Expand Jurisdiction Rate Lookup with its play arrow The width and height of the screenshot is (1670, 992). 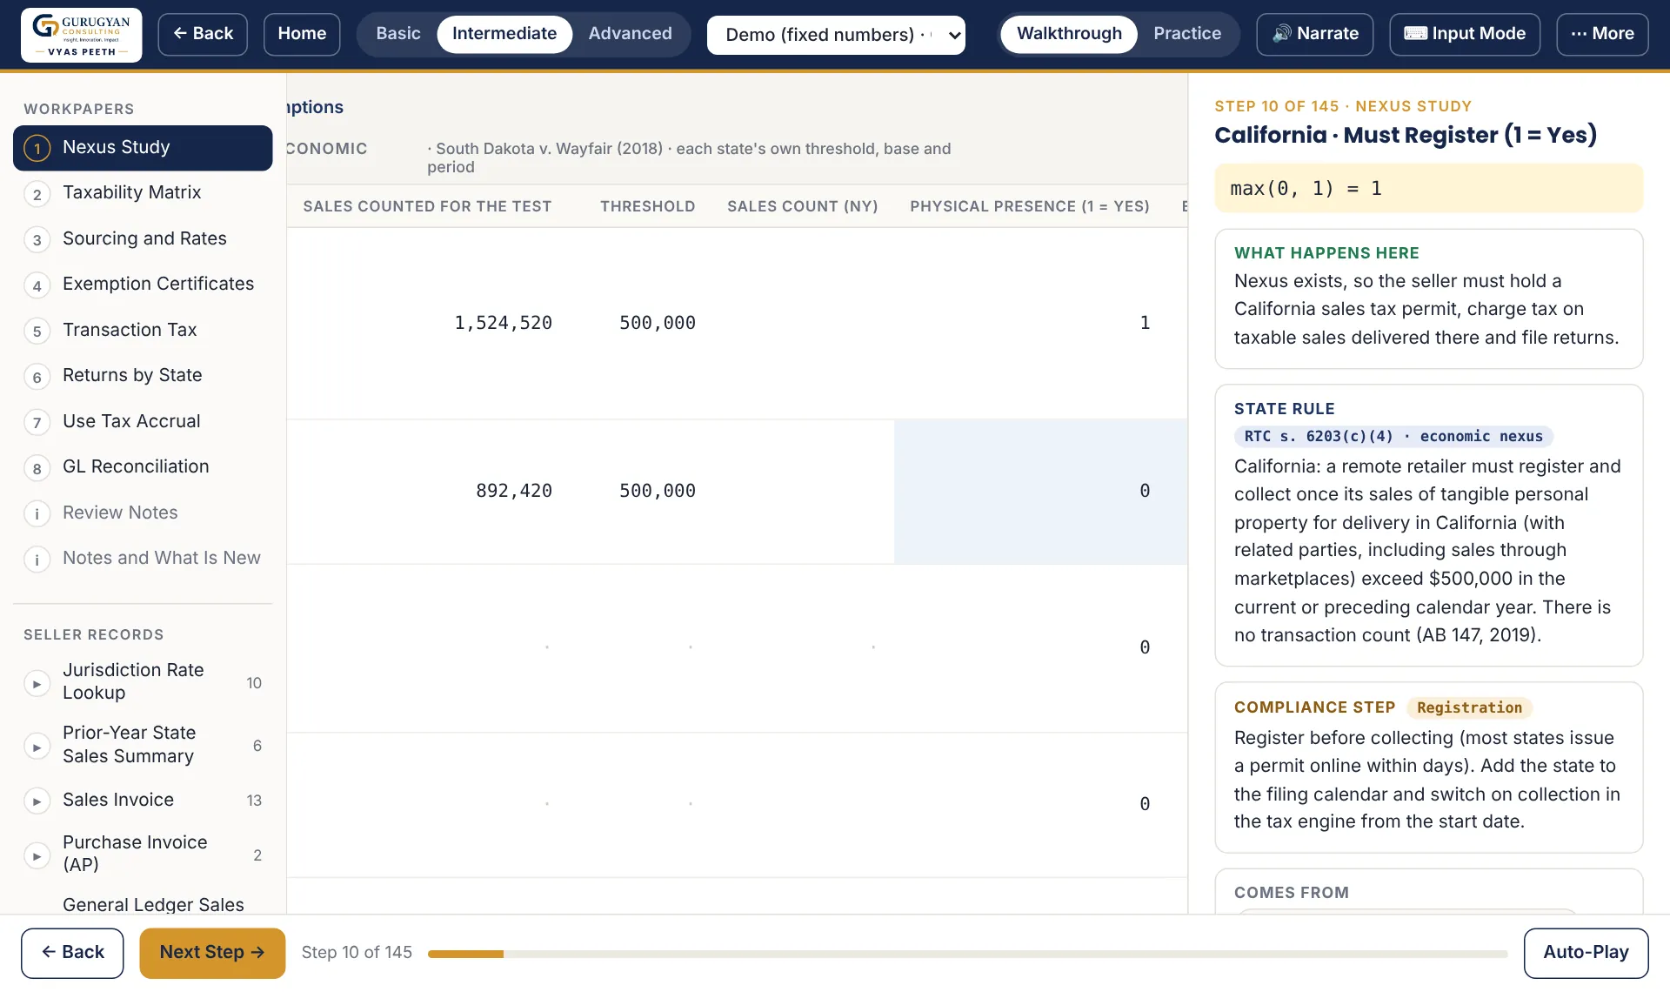coord(37,684)
